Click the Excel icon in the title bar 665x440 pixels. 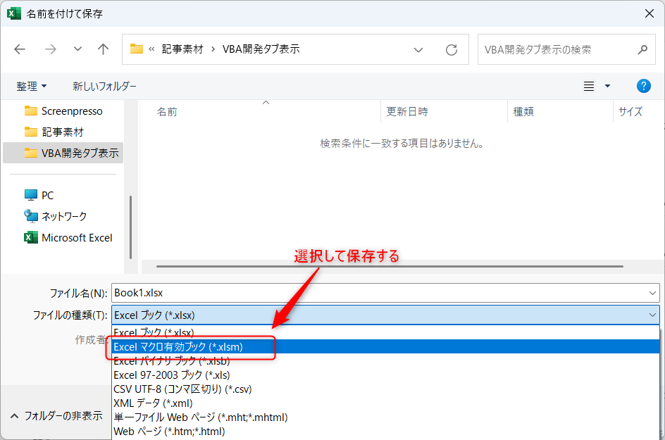point(13,13)
